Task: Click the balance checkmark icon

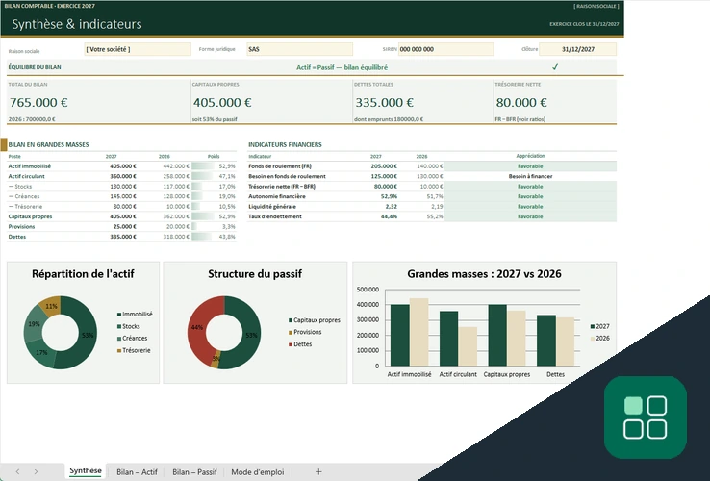Action: click(x=555, y=67)
